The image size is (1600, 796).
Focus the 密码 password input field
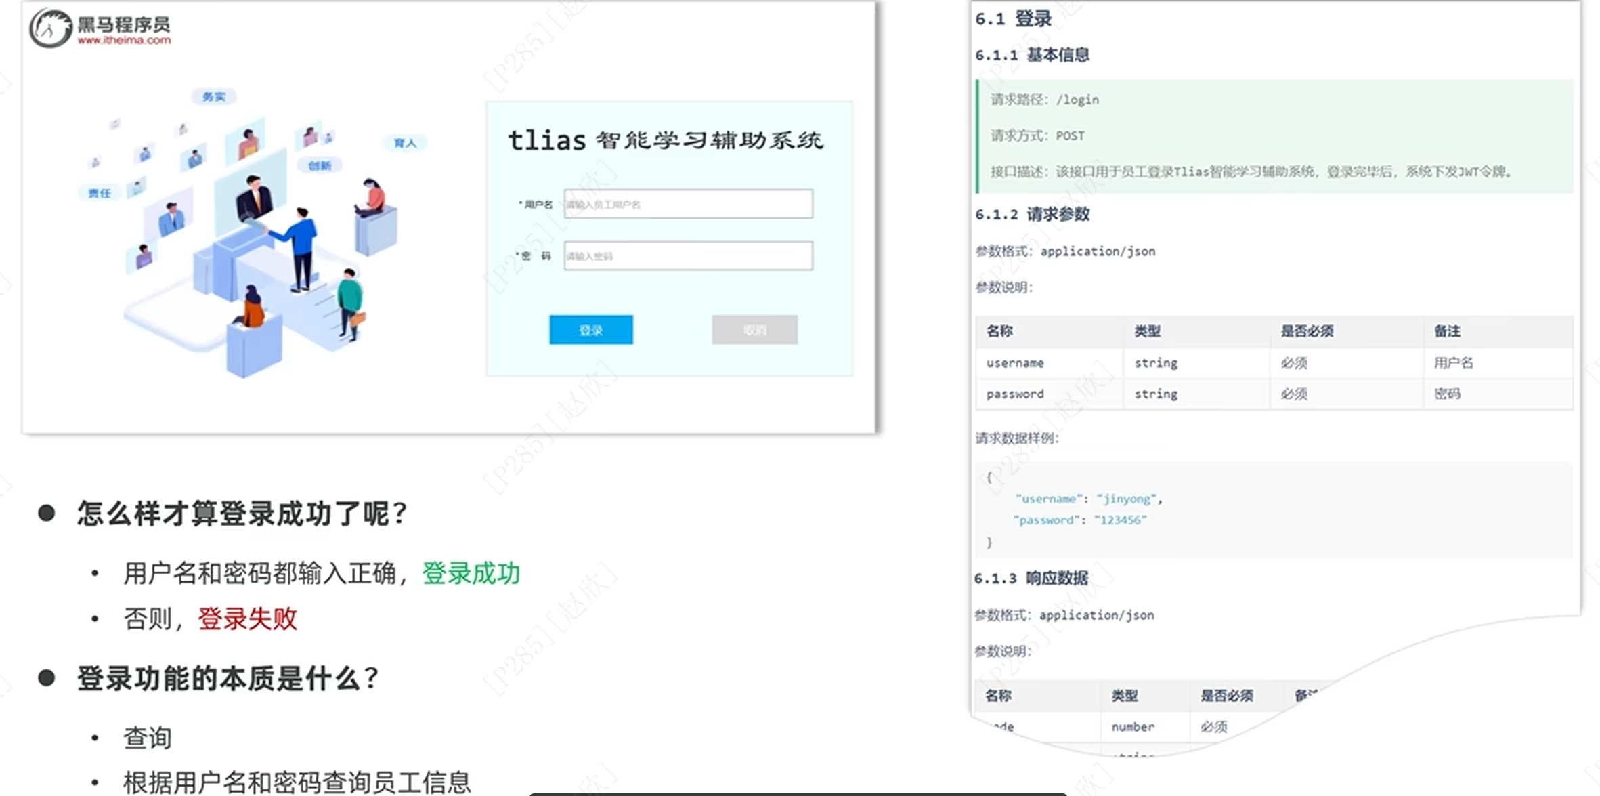click(x=688, y=256)
